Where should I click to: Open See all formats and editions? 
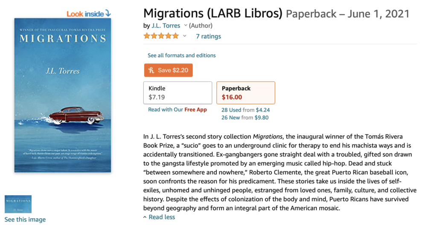(181, 55)
